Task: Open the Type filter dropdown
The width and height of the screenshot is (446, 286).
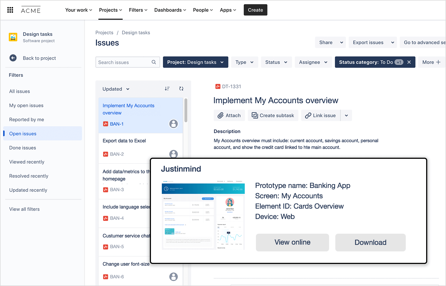Action: click(244, 62)
